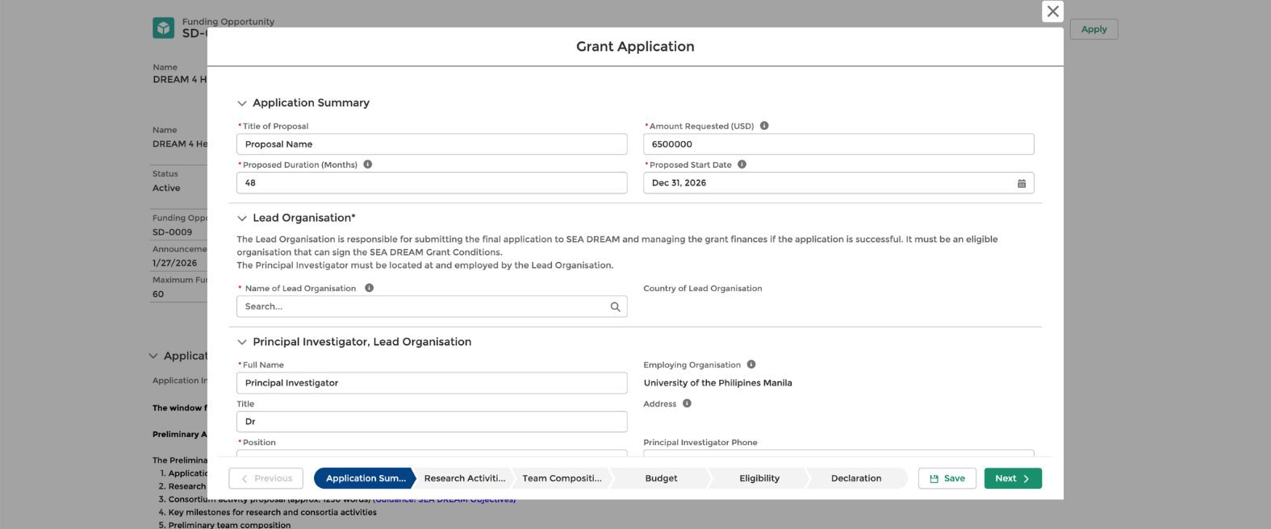Click the Apply button behind the dialog

(1093, 29)
